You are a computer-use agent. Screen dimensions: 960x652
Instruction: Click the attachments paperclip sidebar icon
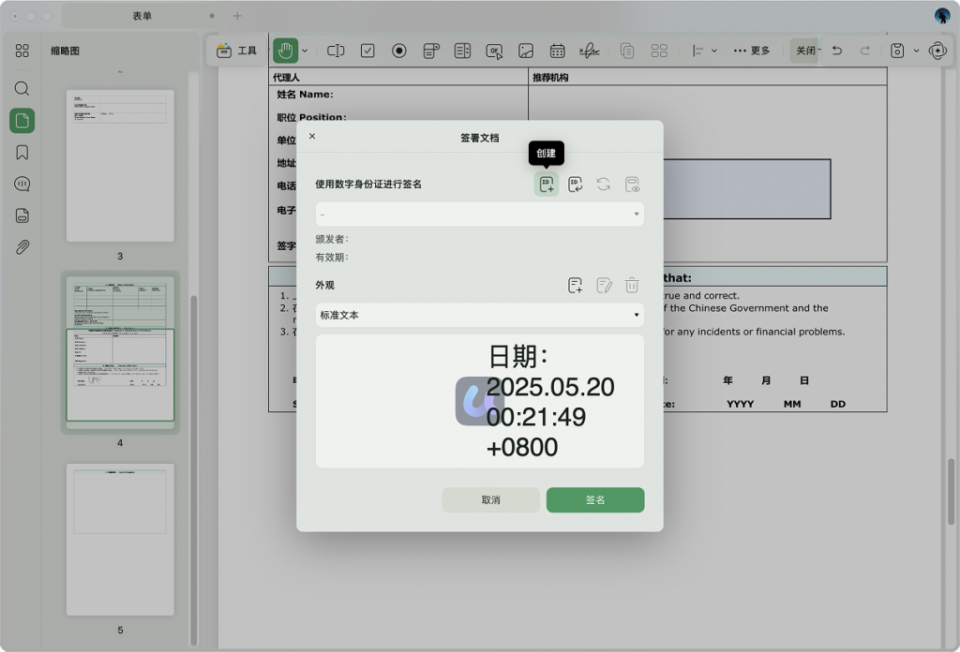click(22, 247)
